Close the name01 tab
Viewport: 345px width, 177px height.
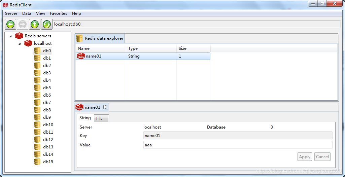[105, 107]
